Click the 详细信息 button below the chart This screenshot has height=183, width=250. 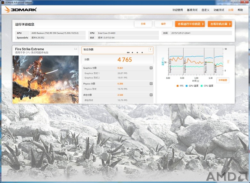tap(222, 80)
